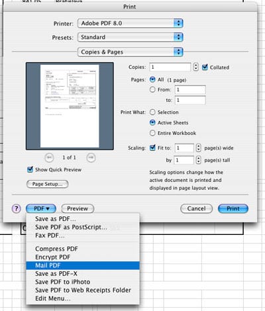Select the From pages radio button
The height and width of the screenshot is (311, 265).
coord(152,89)
